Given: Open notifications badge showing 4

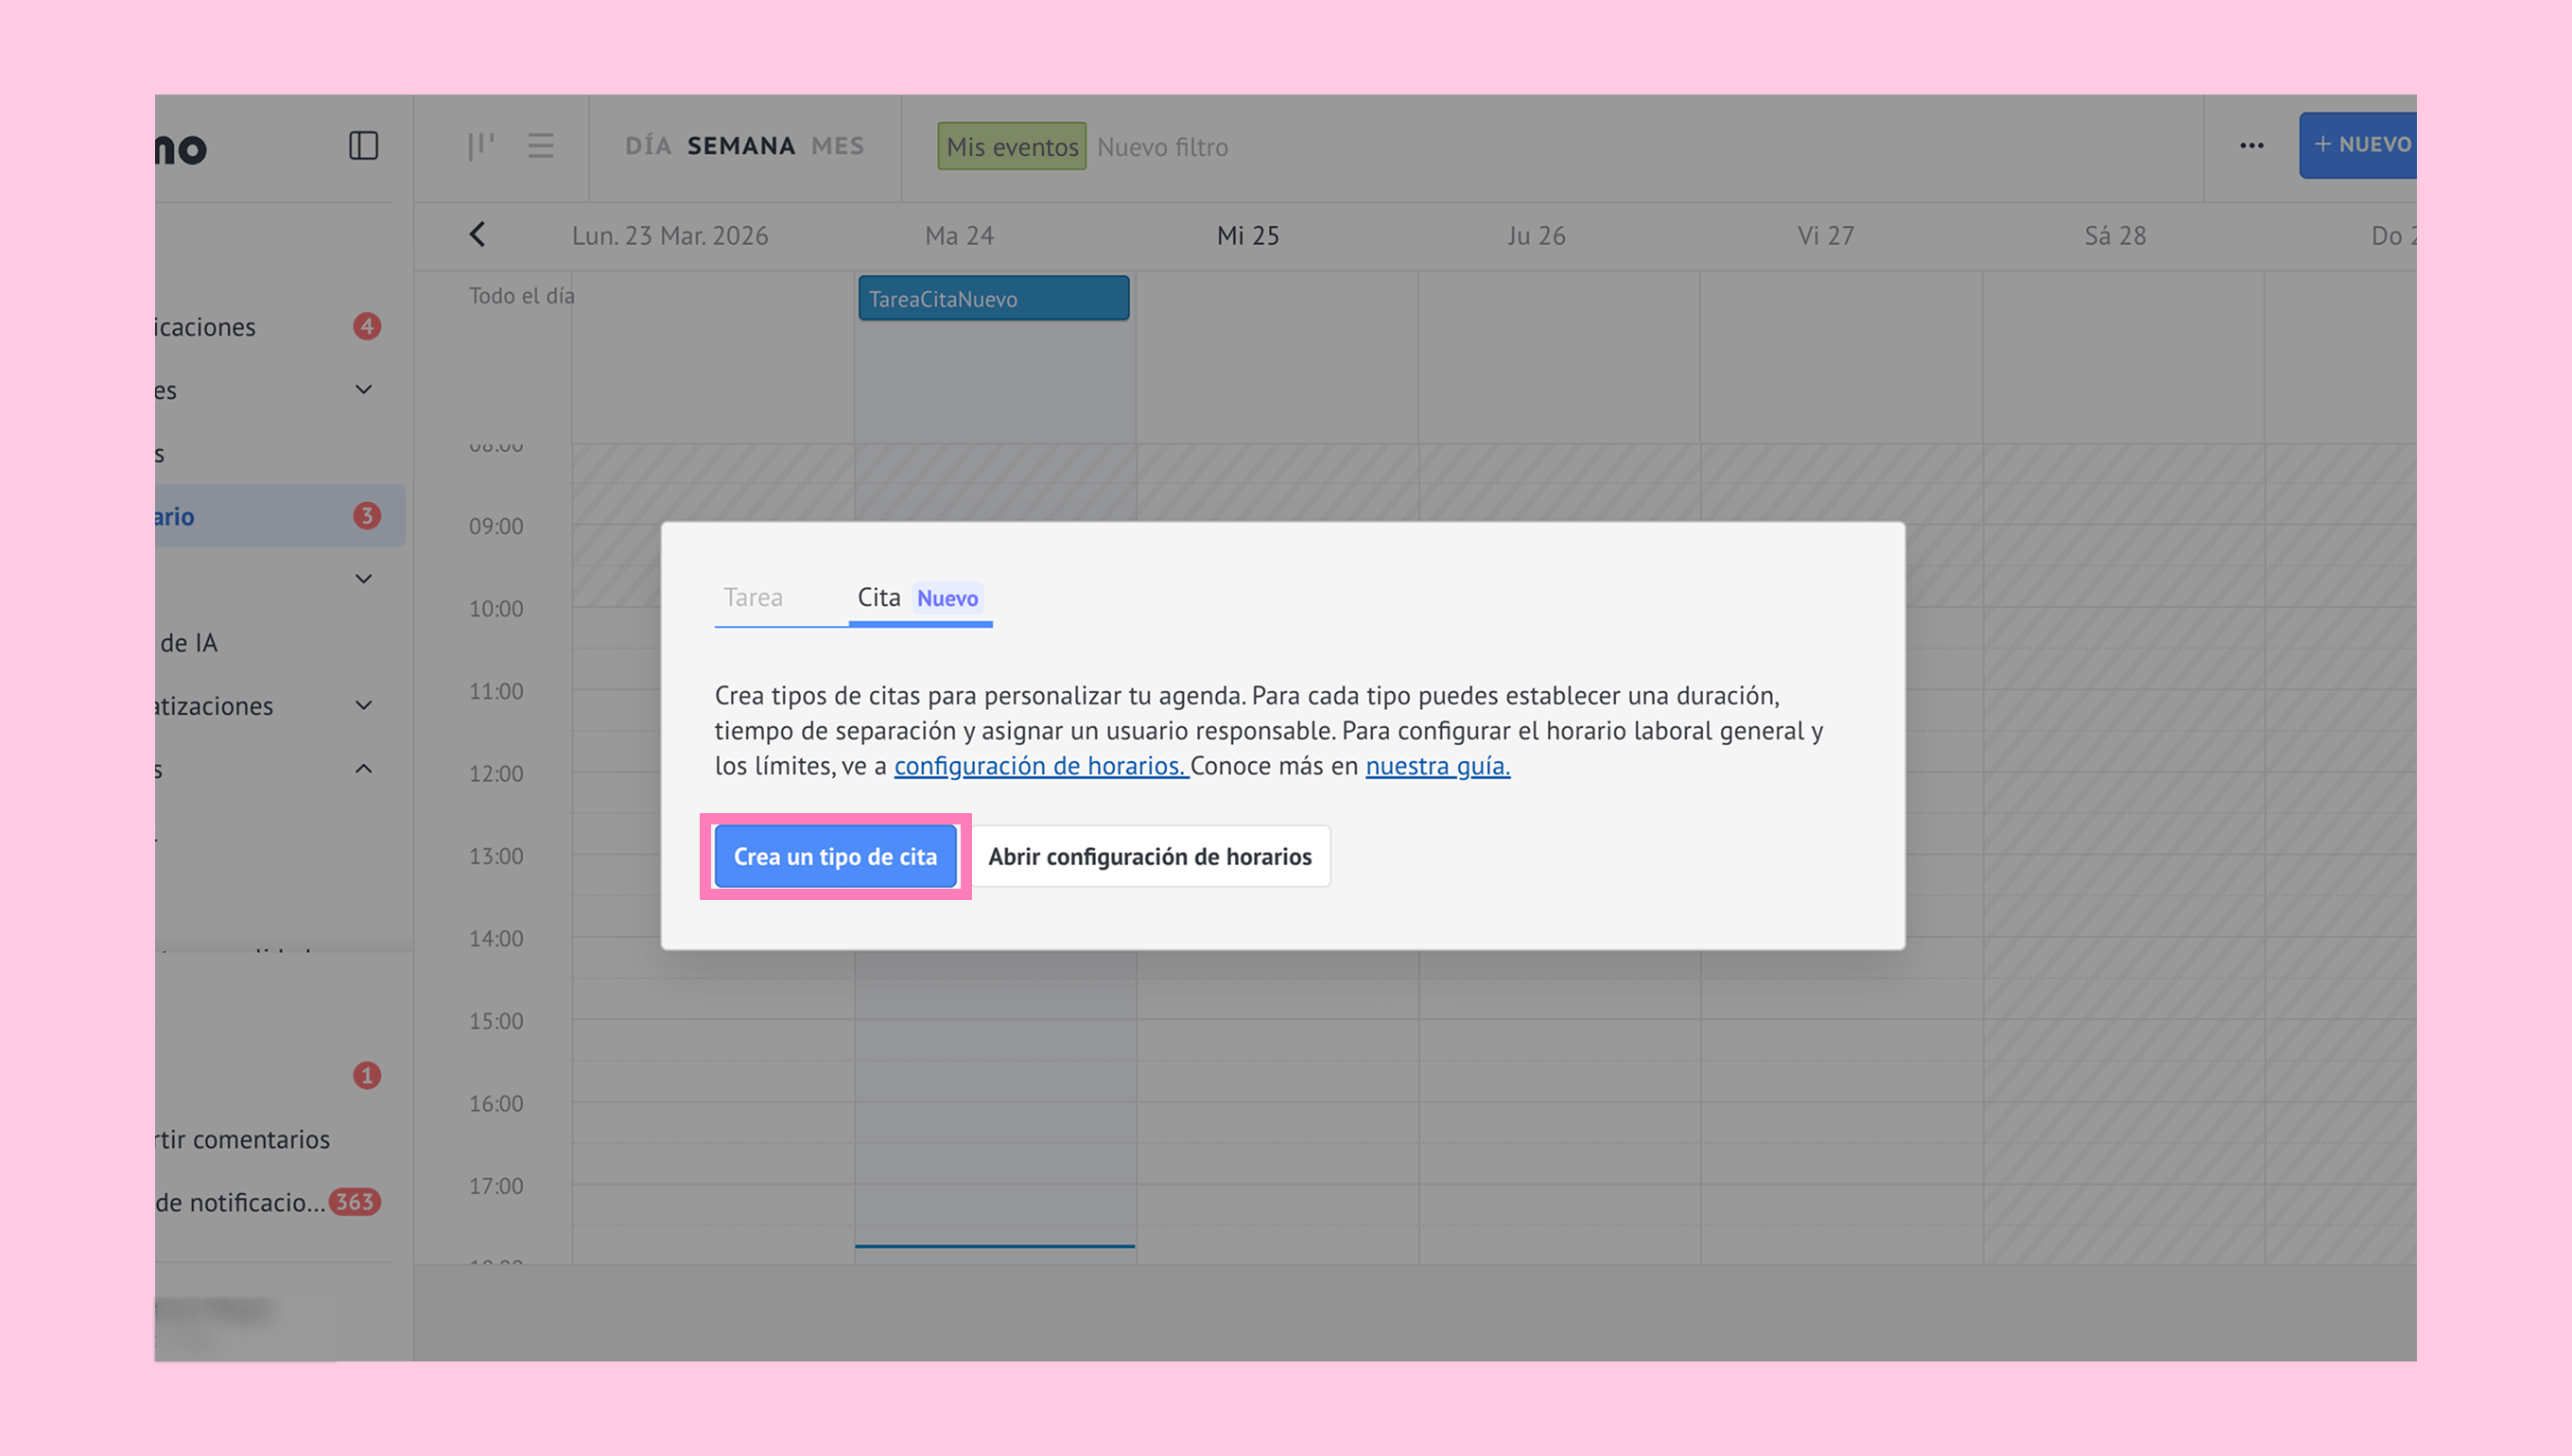Looking at the screenshot, I should 367,327.
